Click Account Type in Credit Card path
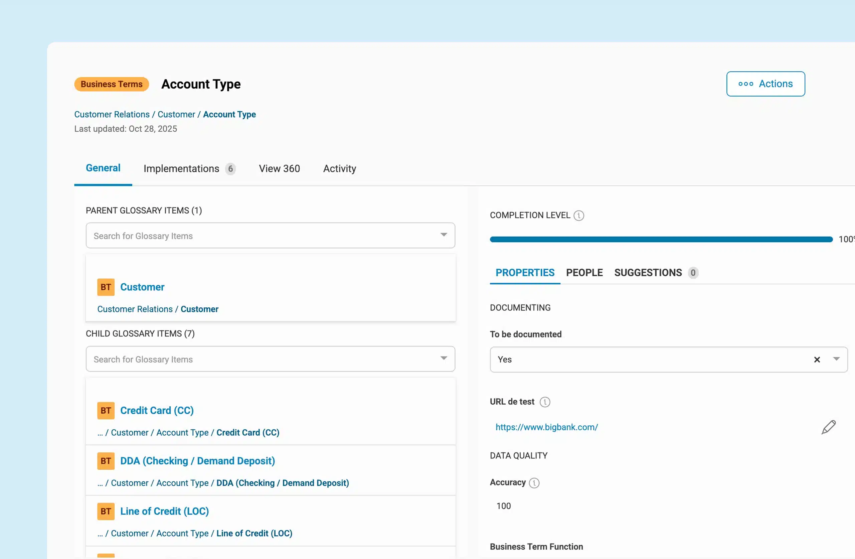 [182, 432]
